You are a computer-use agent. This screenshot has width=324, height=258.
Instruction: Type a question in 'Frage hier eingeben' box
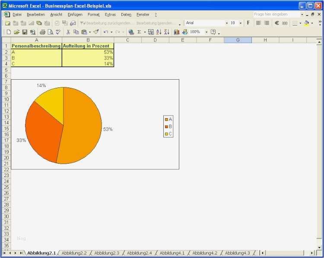pyautogui.click(x=276, y=14)
